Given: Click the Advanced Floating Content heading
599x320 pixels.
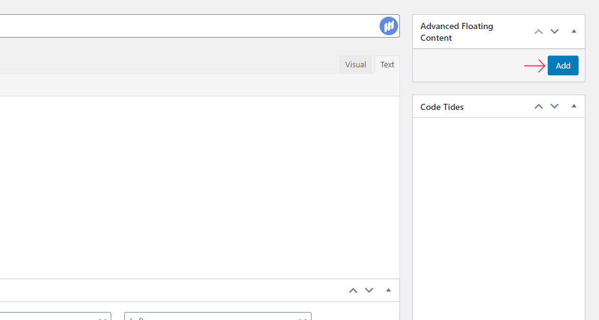Looking at the screenshot, I should 456,32.
